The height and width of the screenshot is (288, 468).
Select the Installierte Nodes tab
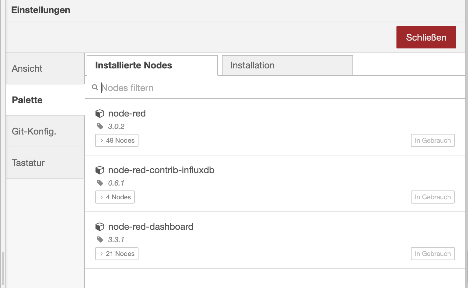coord(152,65)
